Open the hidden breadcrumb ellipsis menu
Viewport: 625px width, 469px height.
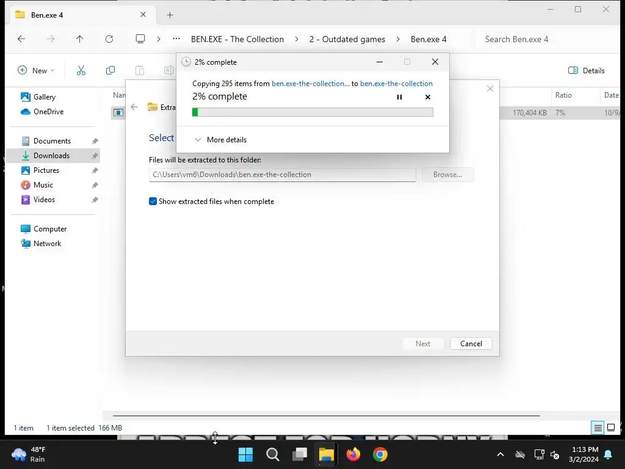click(176, 39)
